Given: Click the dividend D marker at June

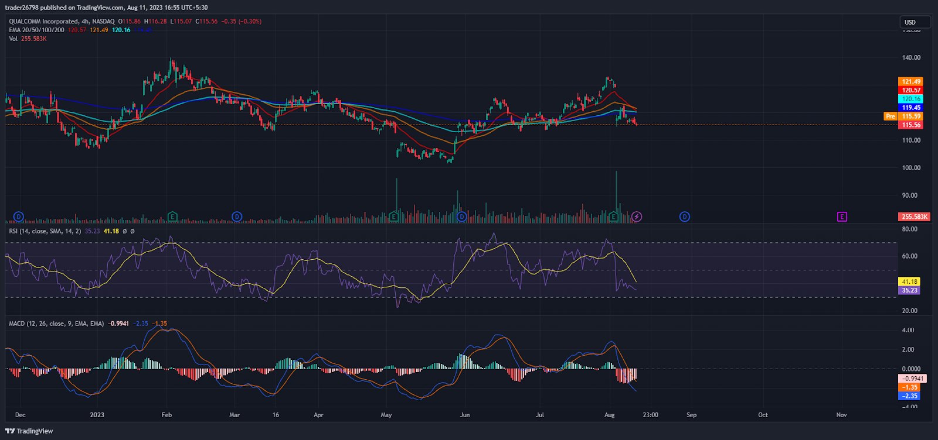Looking at the screenshot, I should point(462,216).
